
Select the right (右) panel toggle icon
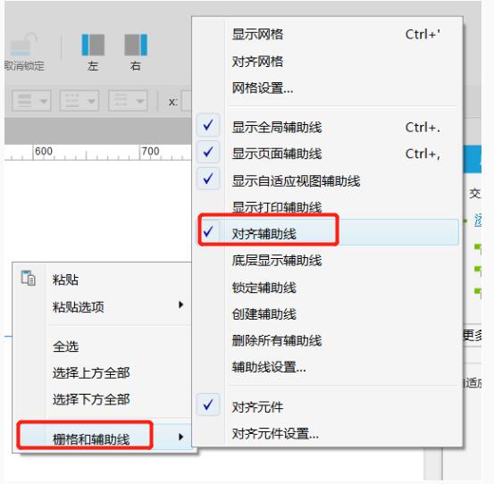[136, 45]
